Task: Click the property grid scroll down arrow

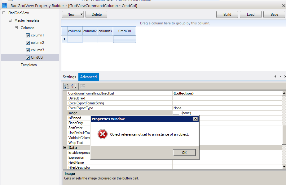Action: point(284,167)
